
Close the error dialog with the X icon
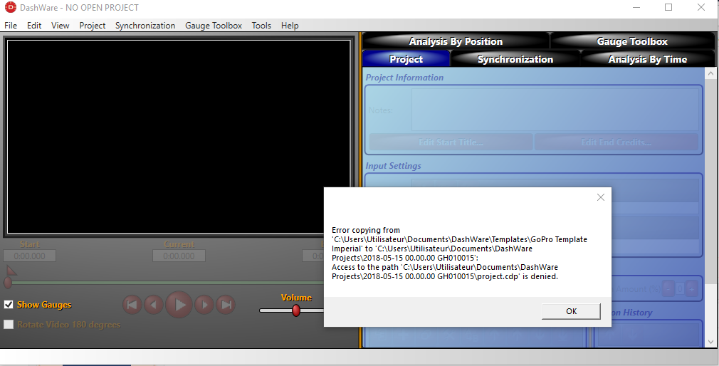click(x=601, y=197)
